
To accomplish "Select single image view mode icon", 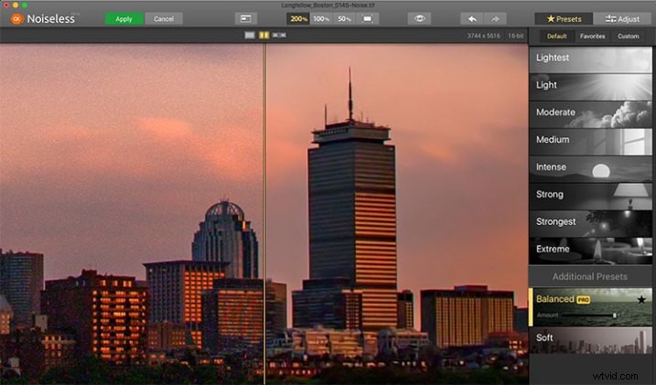I will point(250,35).
